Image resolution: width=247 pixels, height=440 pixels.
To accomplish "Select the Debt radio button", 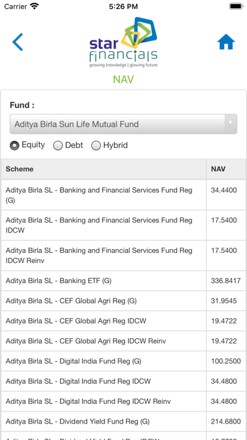I will tap(58, 145).
